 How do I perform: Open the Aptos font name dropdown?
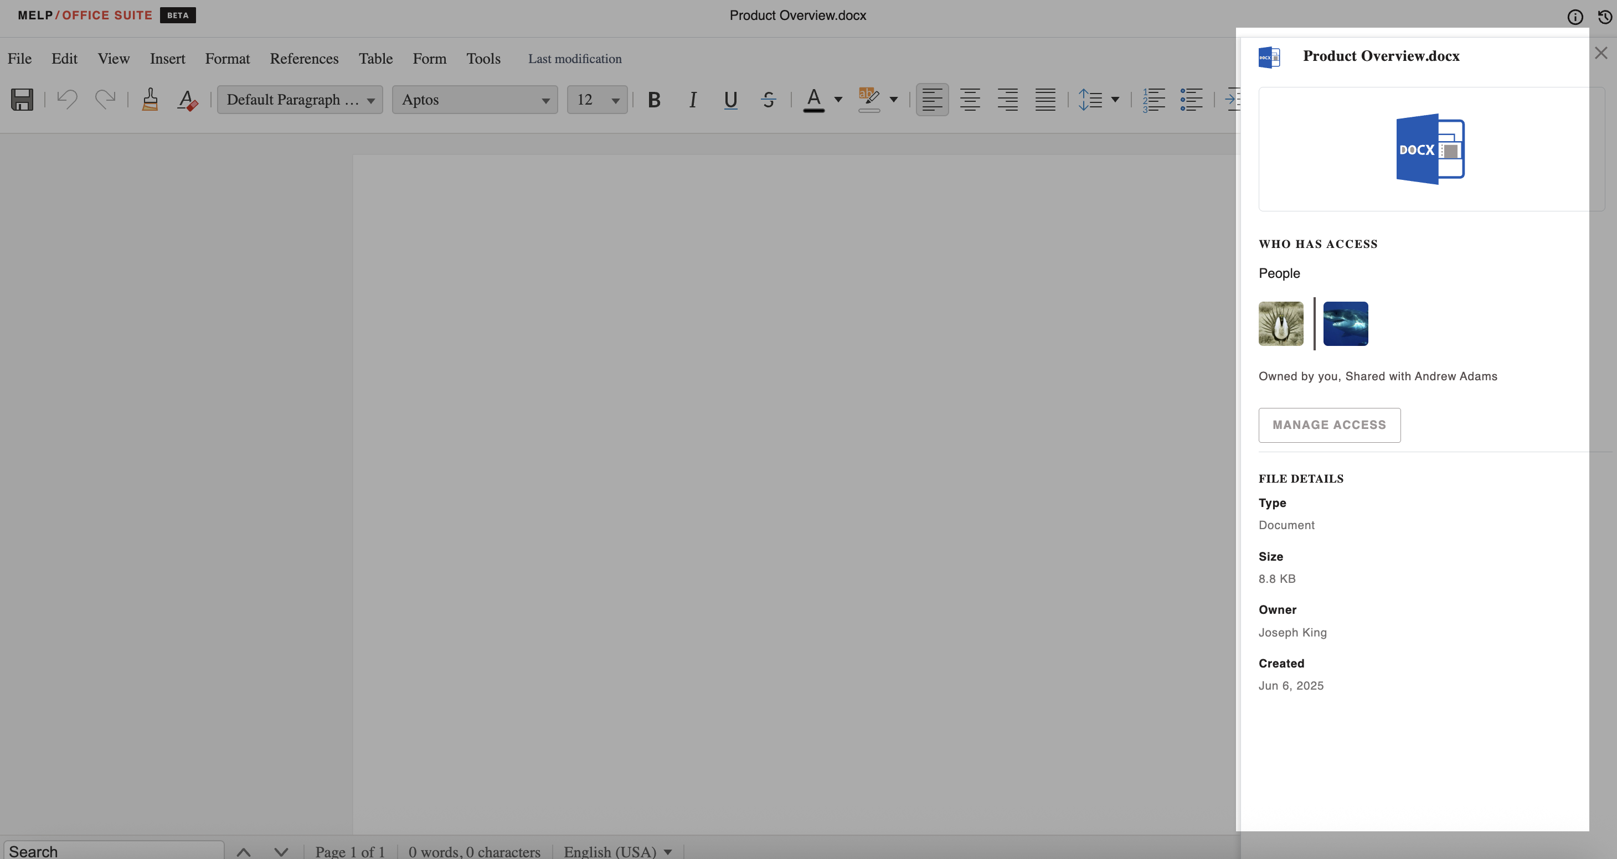point(475,99)
